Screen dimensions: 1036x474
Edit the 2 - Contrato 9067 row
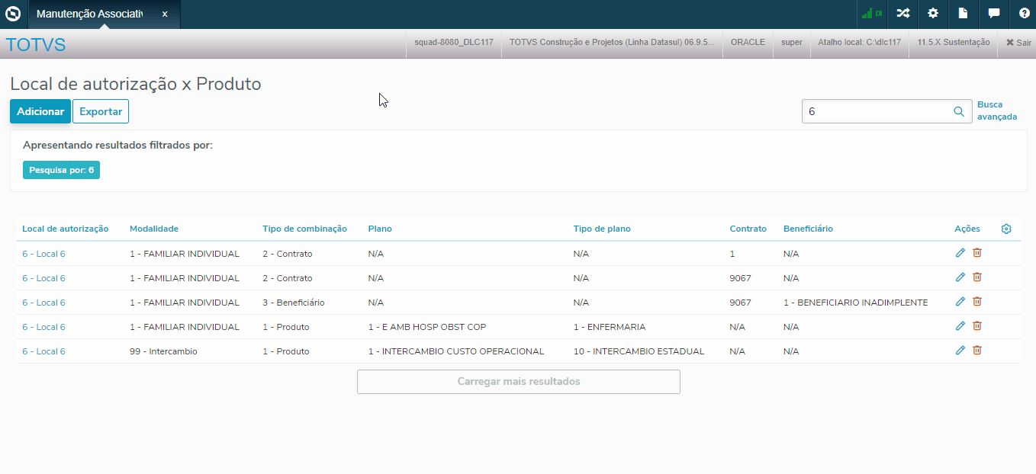(x=960, y=277)
